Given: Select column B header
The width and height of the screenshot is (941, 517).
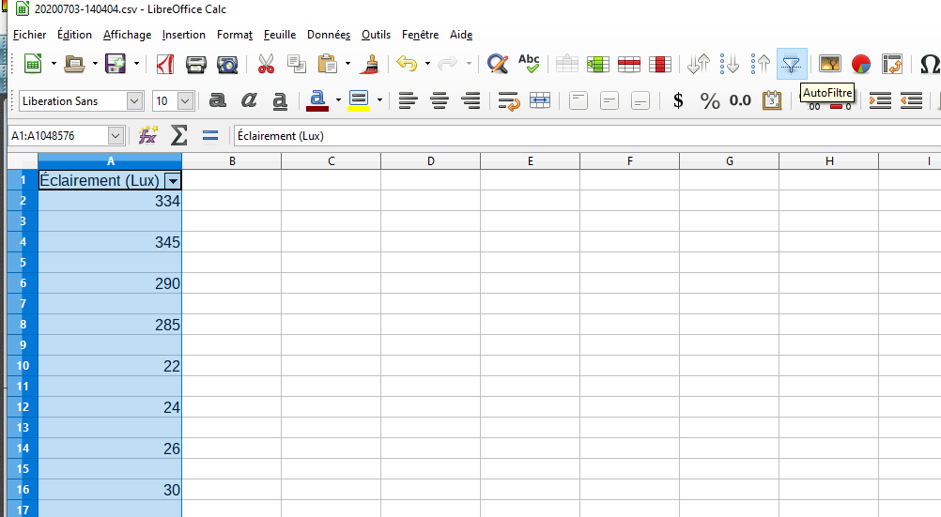Looking at the screenshot, I should (231, 161).
